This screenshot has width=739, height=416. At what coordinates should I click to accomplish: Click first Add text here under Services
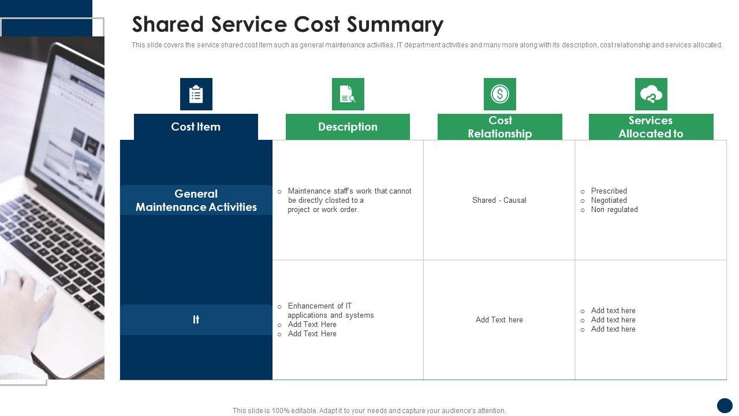(613, 310)
